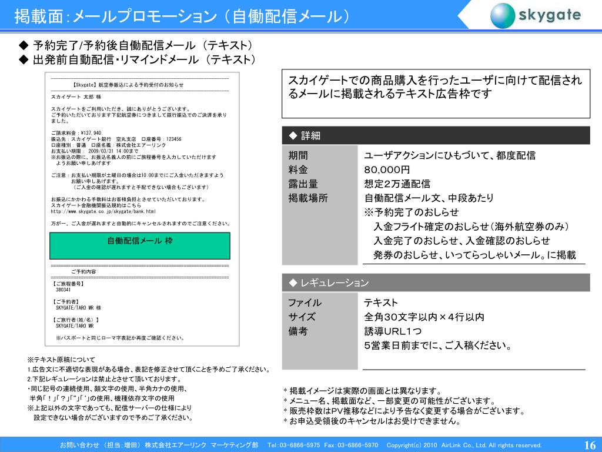602x452 pixels.
Task: Click the footer text "株式会社エアーリンク マーケティング部"
Action: [201, 445]
